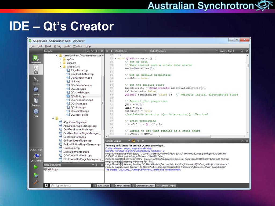
Task: Close the Compile Output pane
Action: coord(247,141)
